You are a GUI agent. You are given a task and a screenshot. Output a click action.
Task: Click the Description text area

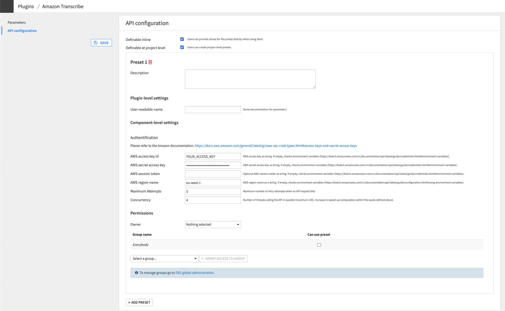250,79
